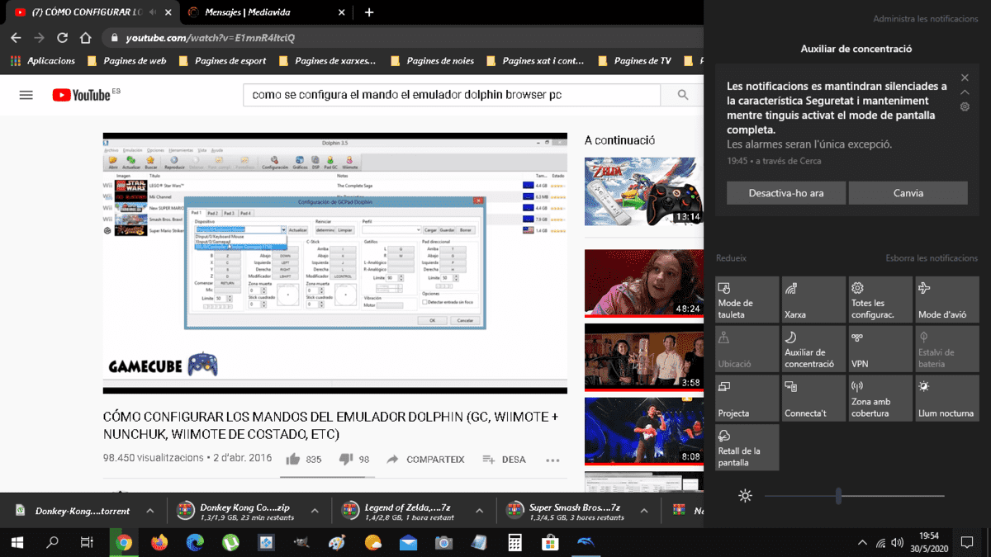Click Esborra les notificacions link
Viewport: 991px width, 557px height.
[932, 258]
